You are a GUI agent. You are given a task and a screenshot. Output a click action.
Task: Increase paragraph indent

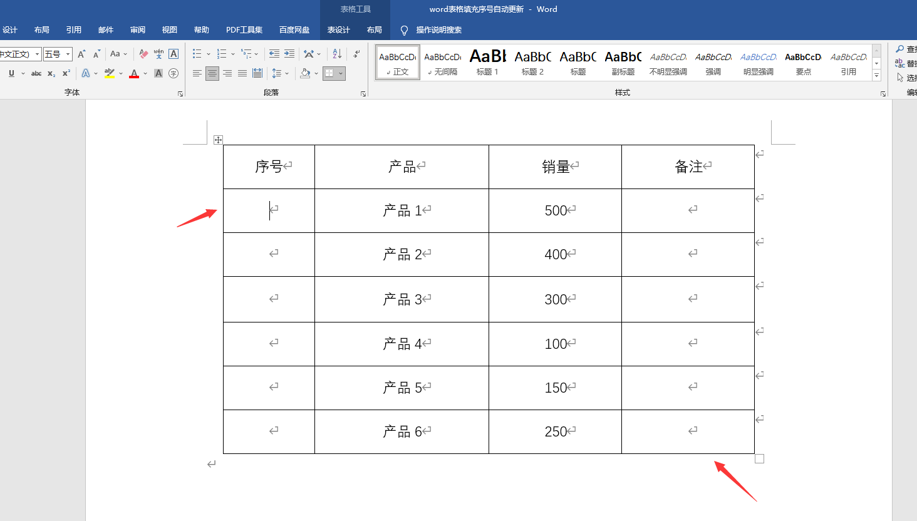point(289,54)
